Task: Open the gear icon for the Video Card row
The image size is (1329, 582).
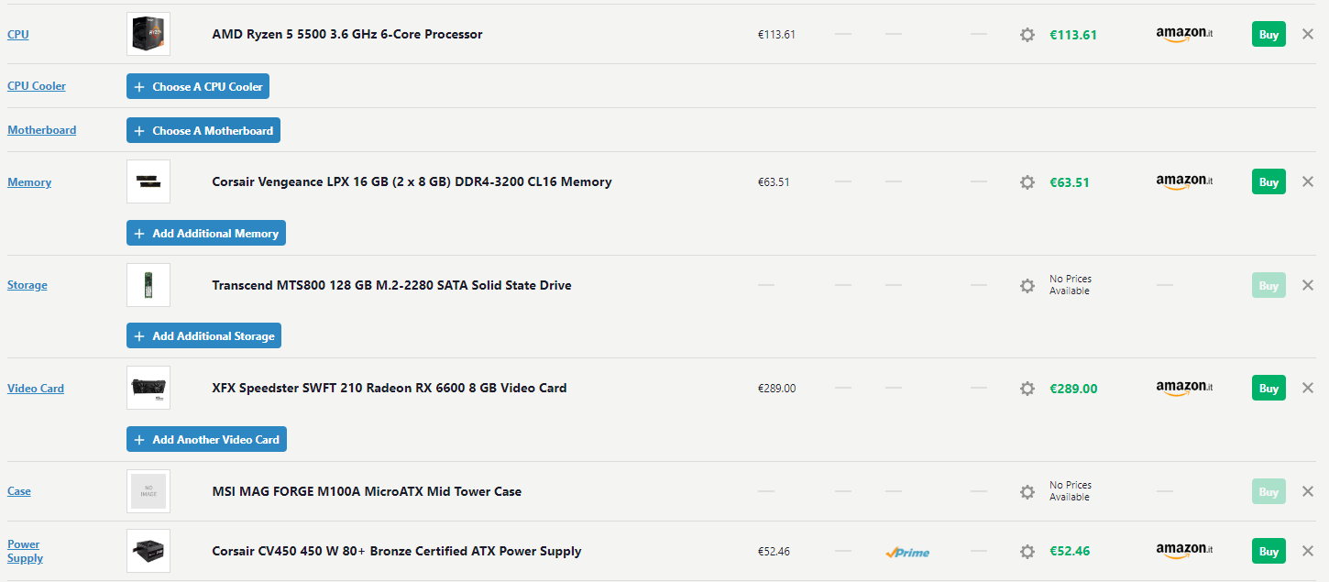Action: tap(1027, 388)
